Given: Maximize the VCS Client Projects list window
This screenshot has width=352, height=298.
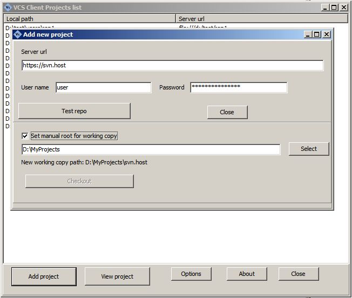Looking at the screenshot, I should pos(334,8).
